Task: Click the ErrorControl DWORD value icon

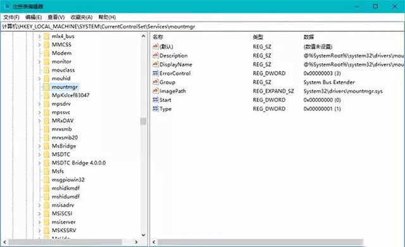Action: pos(155,73)
